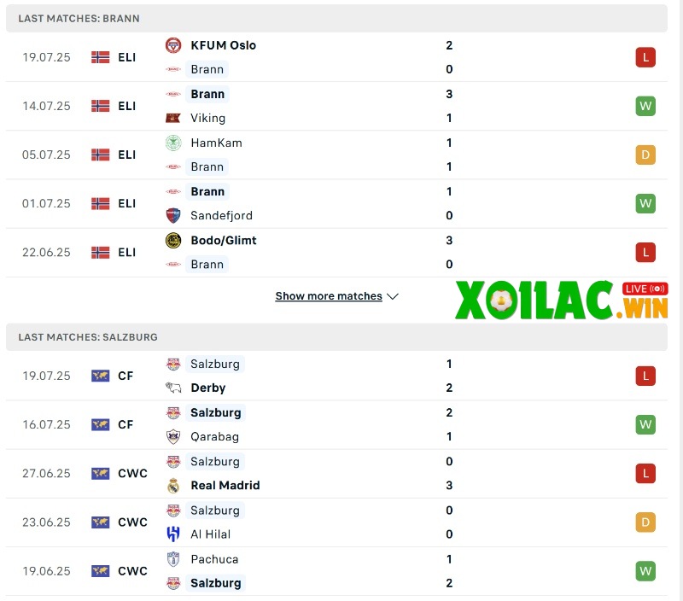Click the orange D badge for HamKam match
This screenshot has height=601, width=683.
tap(645, 155)
